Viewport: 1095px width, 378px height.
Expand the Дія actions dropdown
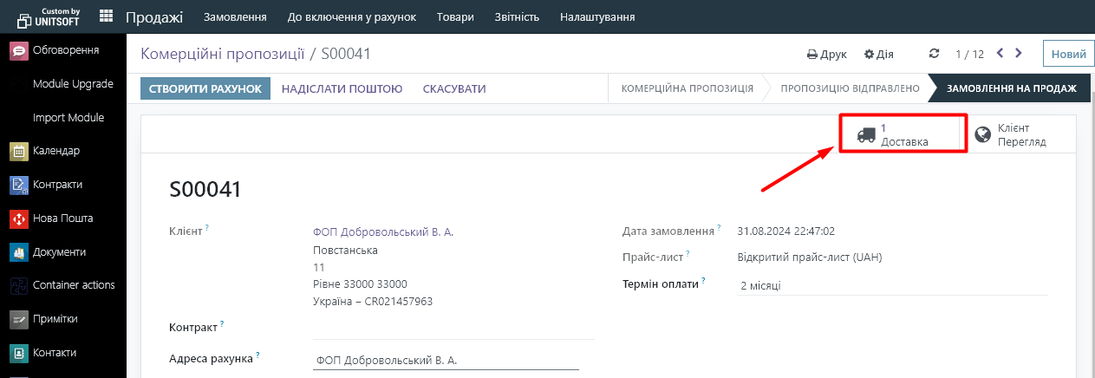[878, 54]
